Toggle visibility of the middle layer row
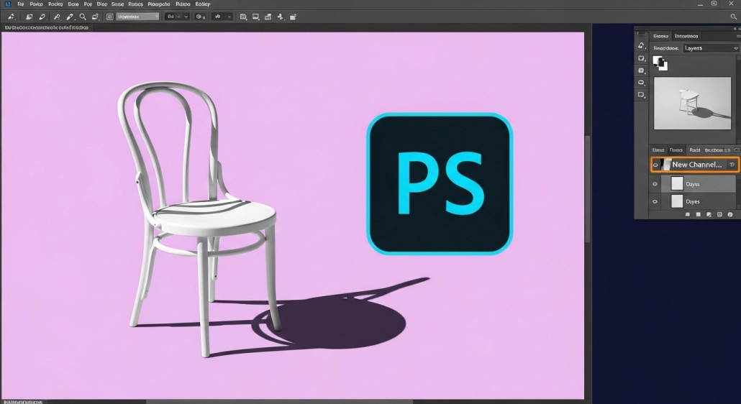The height and width of the screenshot is (404, 741). point(655,183)
